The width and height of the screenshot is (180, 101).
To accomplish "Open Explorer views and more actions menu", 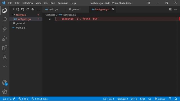I will (x=38, y=9).
